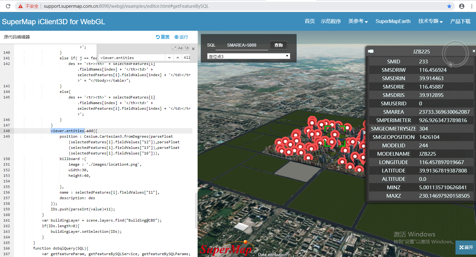Select the SMGEOMETRYSIZE row label

click(x=394, y=129)
